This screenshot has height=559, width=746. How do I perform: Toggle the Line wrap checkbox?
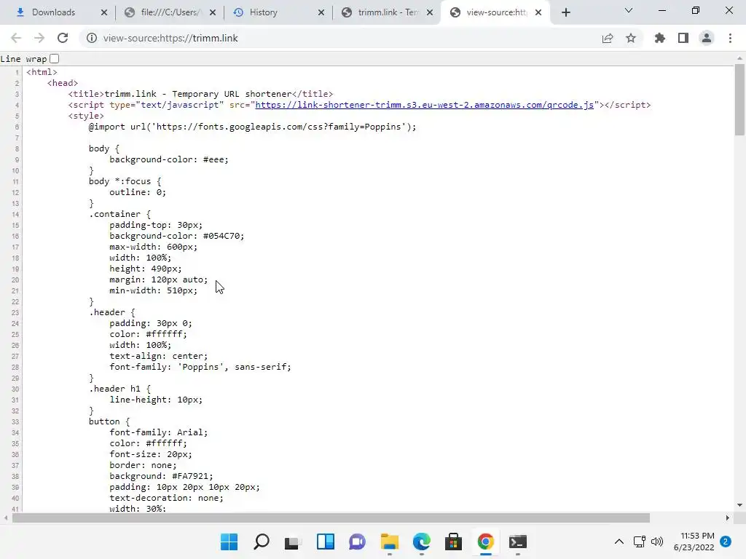(x=54, y=58)
